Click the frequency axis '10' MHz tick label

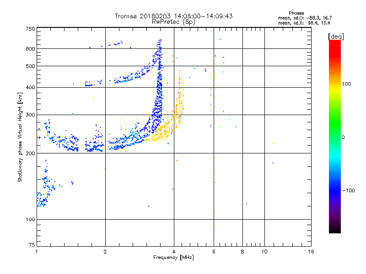(x=264, y=252)
